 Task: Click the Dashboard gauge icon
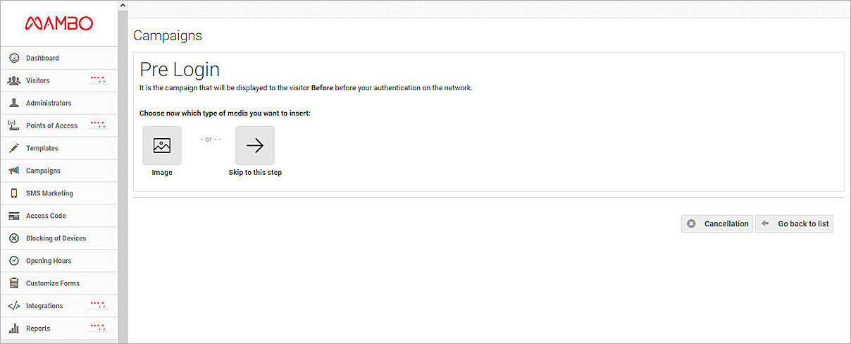click(13, 58)
